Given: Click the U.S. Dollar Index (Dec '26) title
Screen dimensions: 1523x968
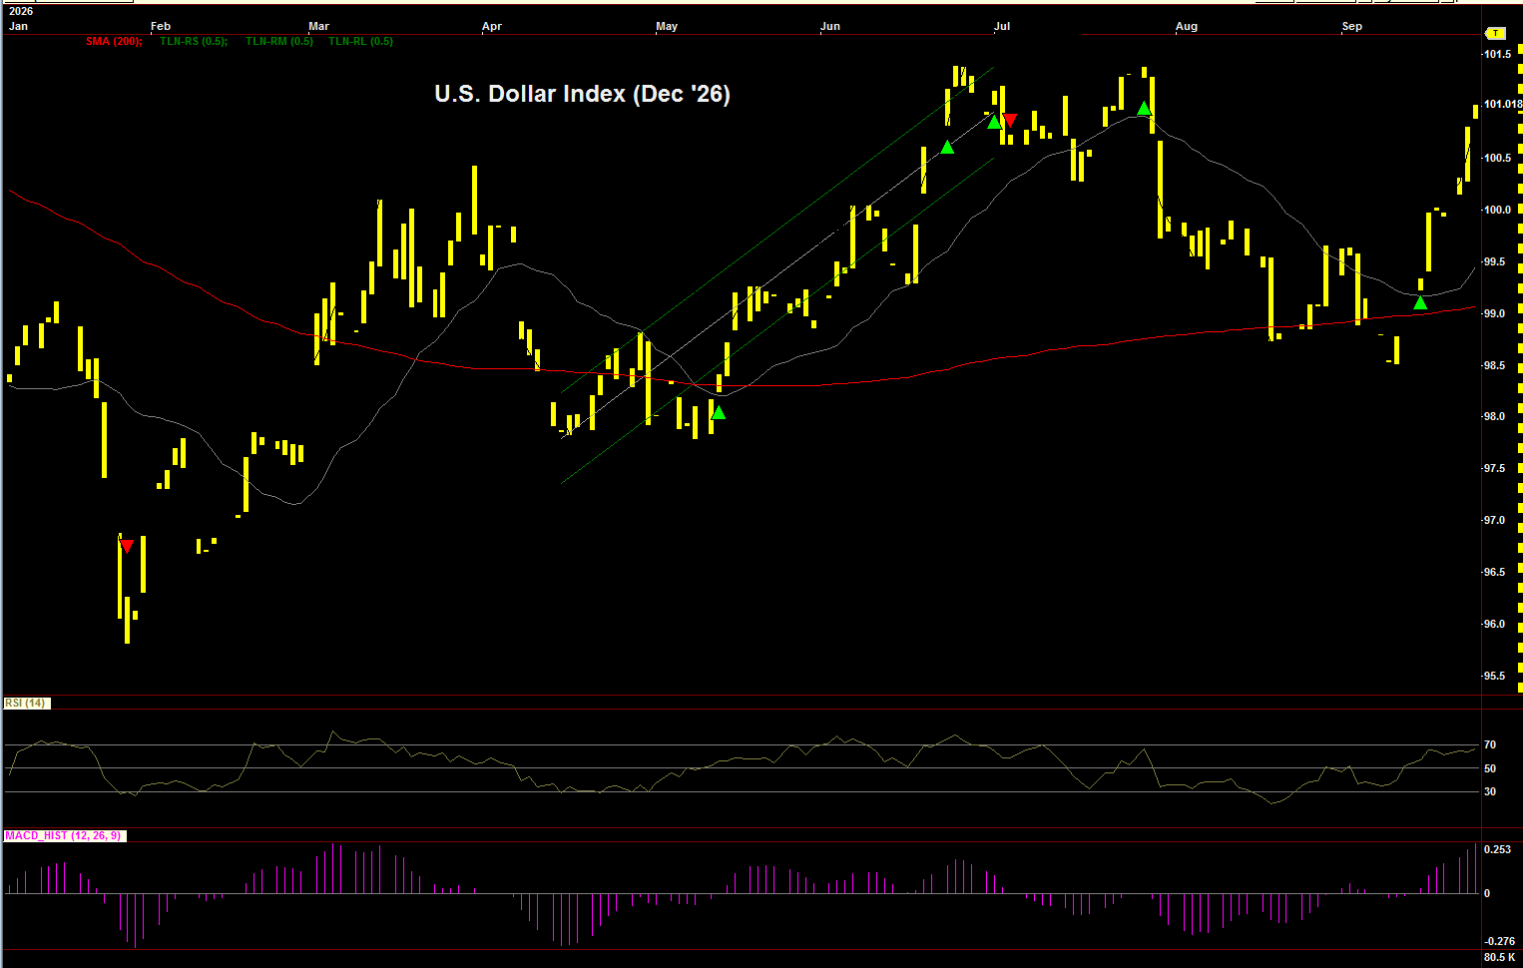Looking at the screenshot, I should point(583,94).
